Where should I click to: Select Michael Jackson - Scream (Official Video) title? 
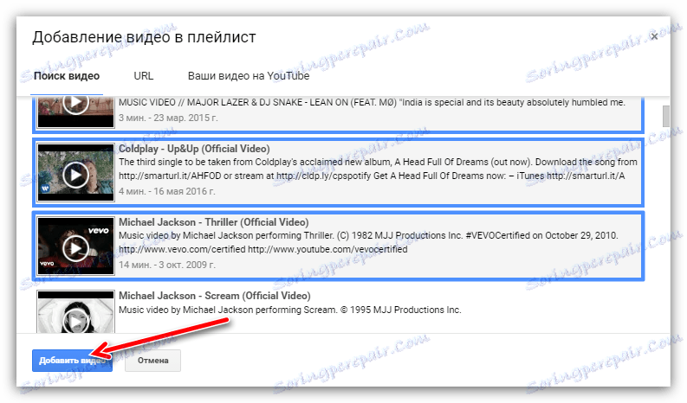click(x=215, y=296)
